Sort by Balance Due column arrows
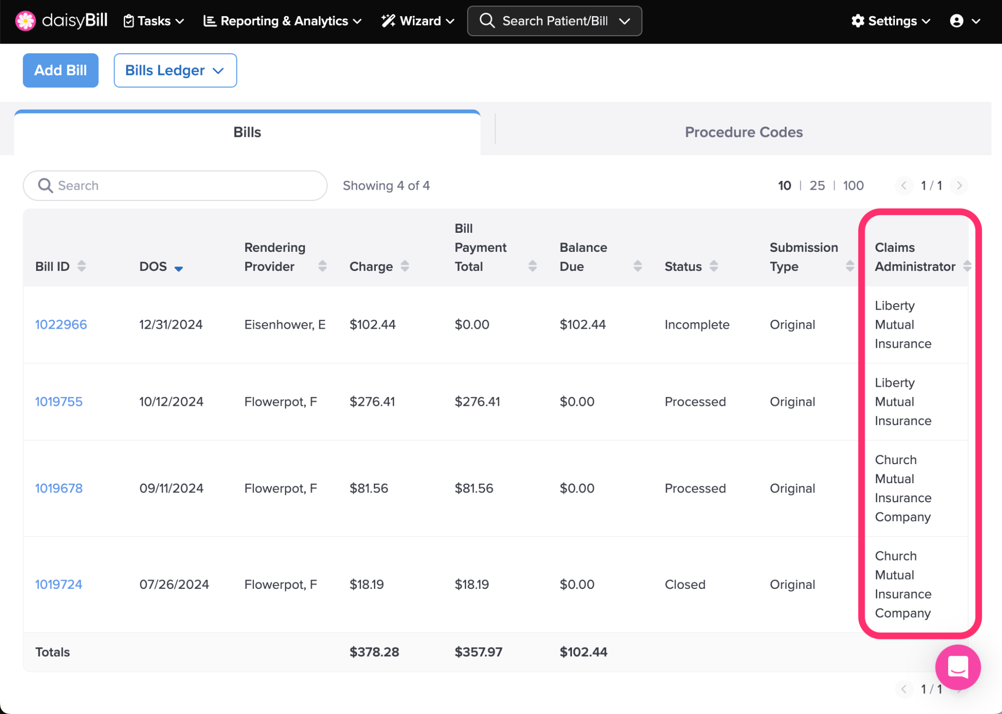The width and height of the screenshot is (1002, 714). [638, 266]
